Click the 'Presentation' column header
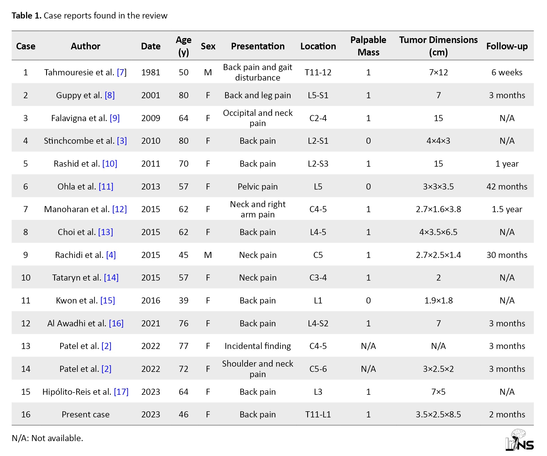 click(x=258, y=46)
